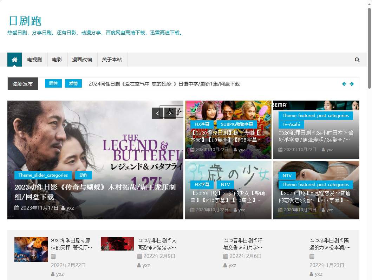
Task: Advance featured slider to next slide
Action: [x=170, y=114]
